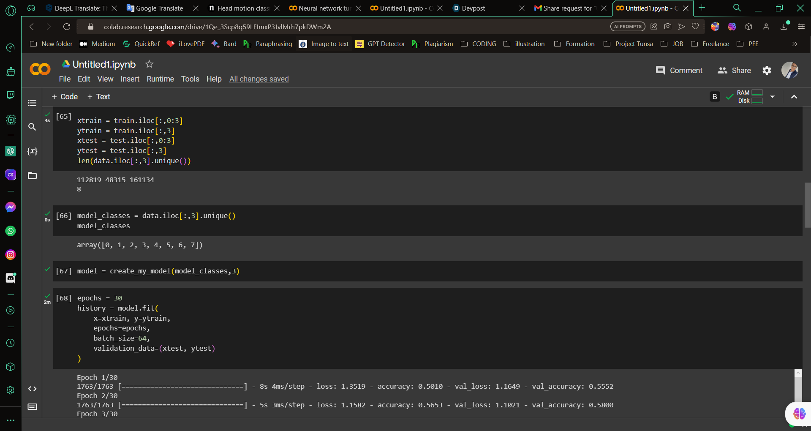The width and height of the screenshot is (811, 431).
Task: Reload the current page
Action: [66, 27]
